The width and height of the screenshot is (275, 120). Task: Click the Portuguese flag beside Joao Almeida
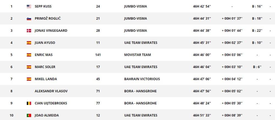[29, 115]
